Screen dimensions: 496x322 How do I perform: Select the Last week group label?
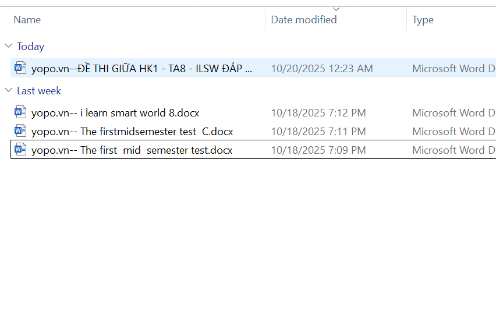coord(39,91)
